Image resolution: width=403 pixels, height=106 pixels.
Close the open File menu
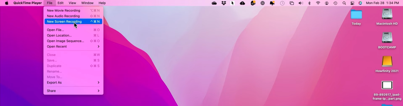coord(50,3)
